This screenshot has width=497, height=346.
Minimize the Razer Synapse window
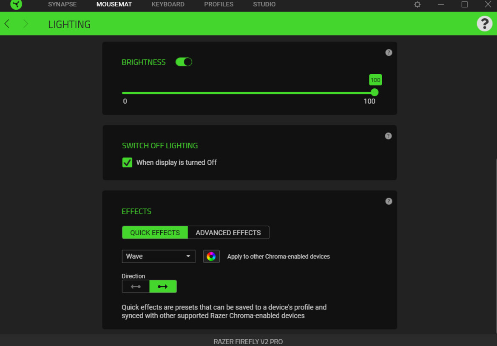[441, 4]
